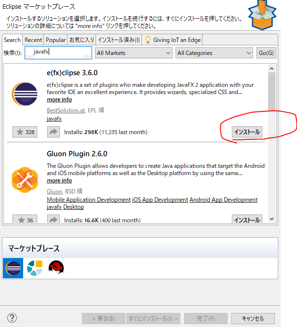The width and height of the screenshot is (297, 327).
Task: Switch to the Search tab
Action: (x=12, y=40)
